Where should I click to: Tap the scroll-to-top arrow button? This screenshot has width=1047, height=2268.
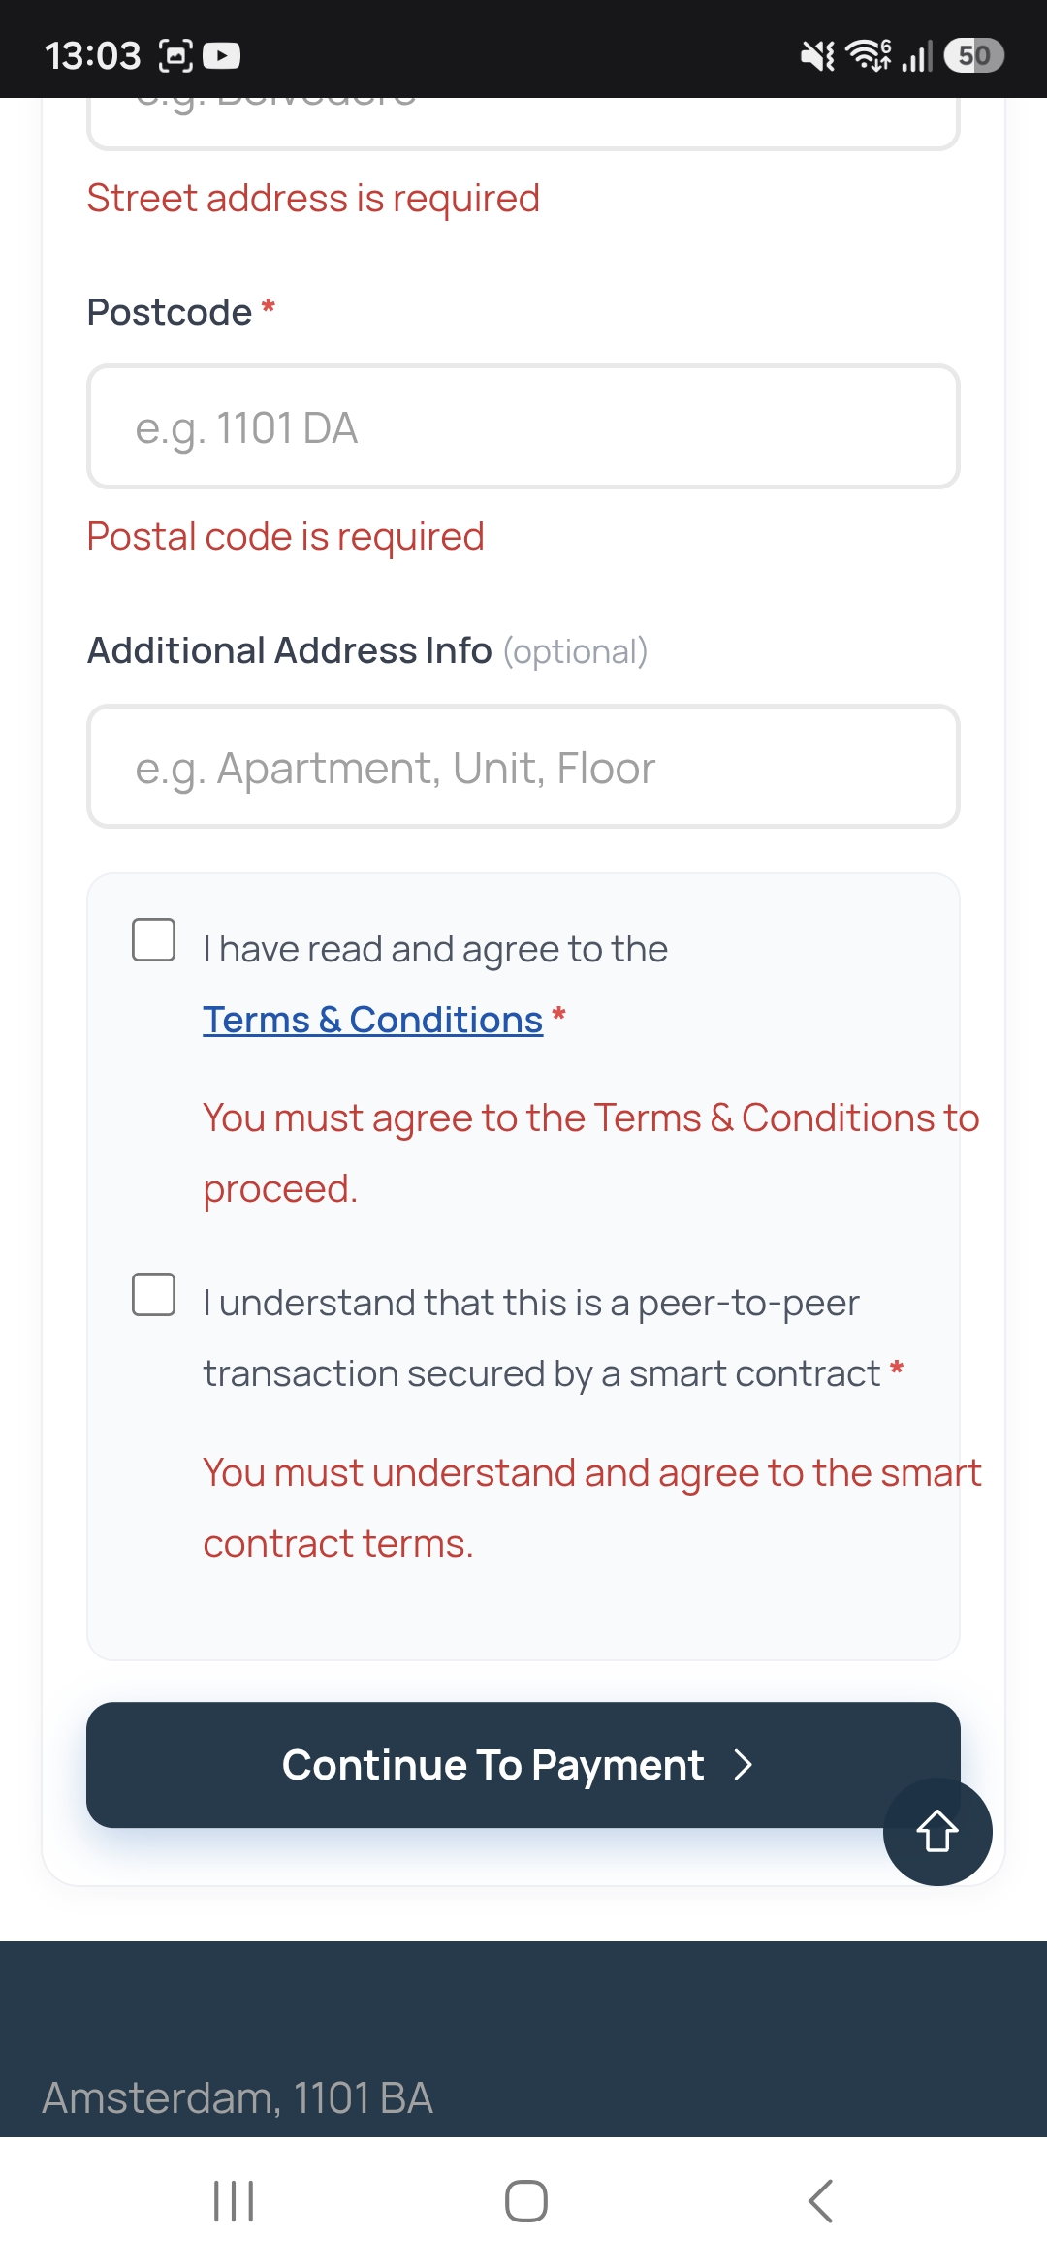point(937,1831)
